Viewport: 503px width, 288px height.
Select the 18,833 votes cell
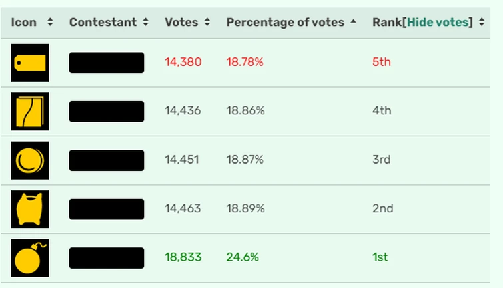point(183,257)
